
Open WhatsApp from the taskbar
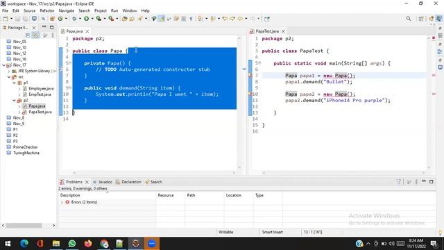coord(72,244)
